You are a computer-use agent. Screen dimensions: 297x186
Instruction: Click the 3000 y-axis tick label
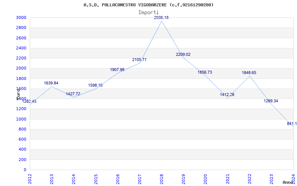[x=21, y=17]
